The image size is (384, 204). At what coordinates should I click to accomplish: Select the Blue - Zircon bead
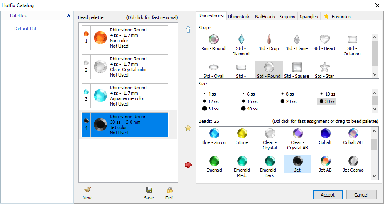[214, 137]
